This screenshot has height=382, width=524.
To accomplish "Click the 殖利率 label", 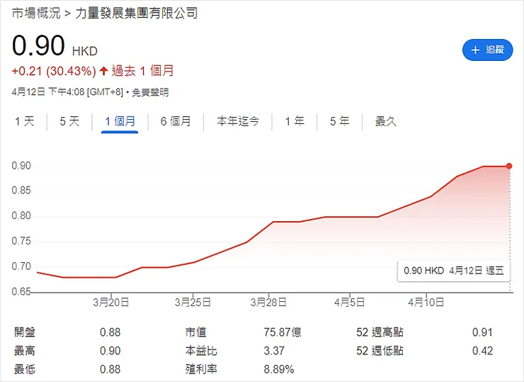I will coord(201,370).
